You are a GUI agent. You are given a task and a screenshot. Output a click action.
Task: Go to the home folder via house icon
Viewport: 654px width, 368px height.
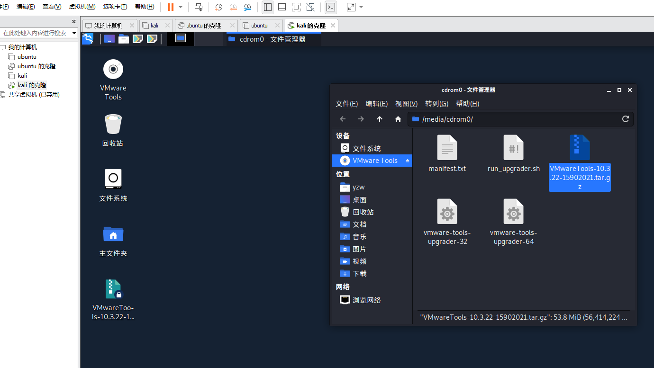pyautogui.click(x=398, y=119)
